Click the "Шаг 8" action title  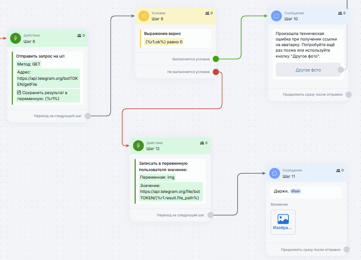pos(29,41)
